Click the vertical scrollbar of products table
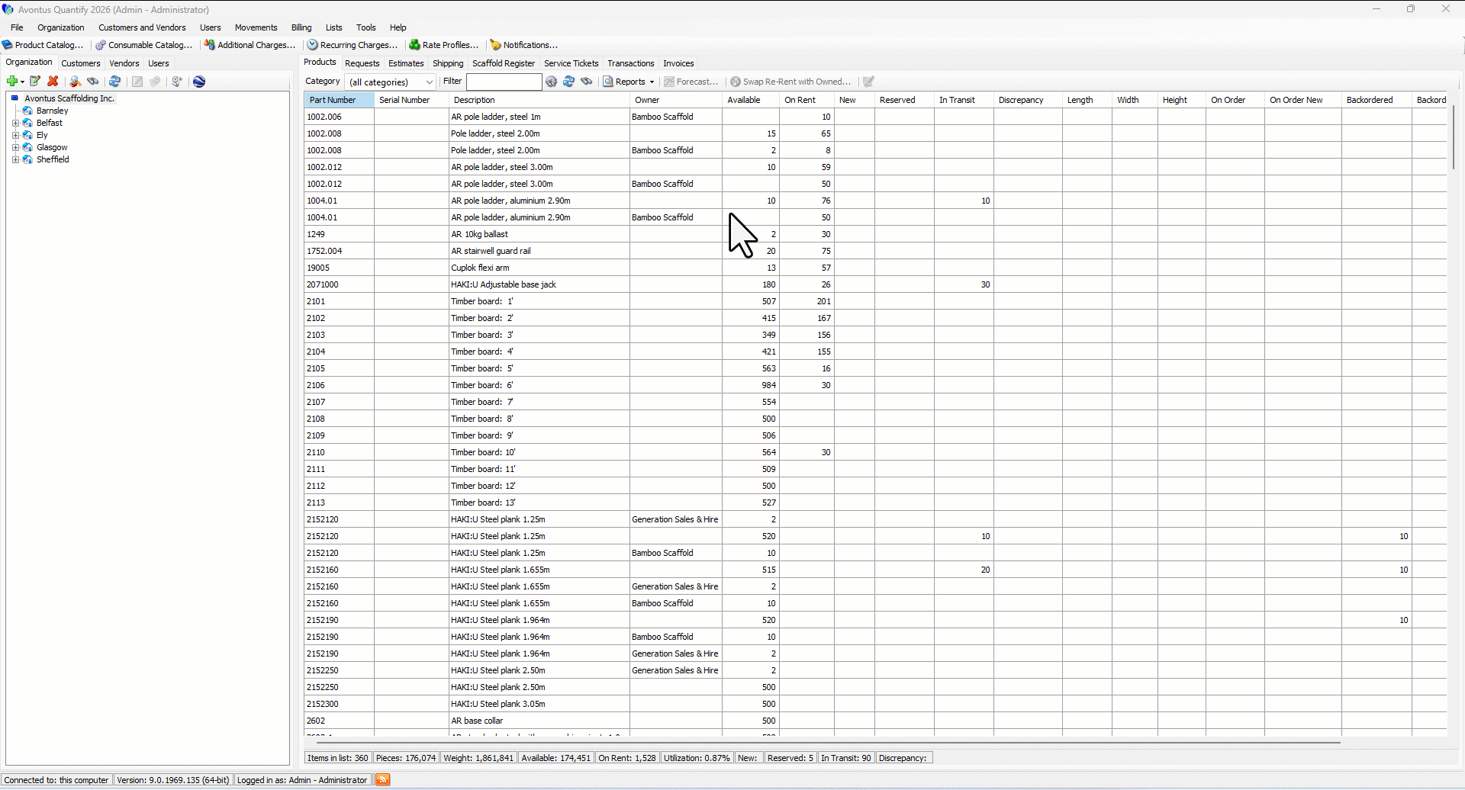This screenshot has height=790, width=1465. [1453, 138]
